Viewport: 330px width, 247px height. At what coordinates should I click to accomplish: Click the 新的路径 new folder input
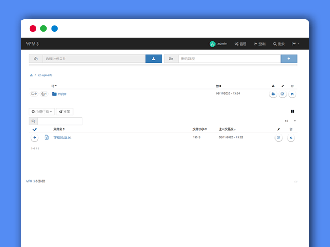click(x=229, y=59)
